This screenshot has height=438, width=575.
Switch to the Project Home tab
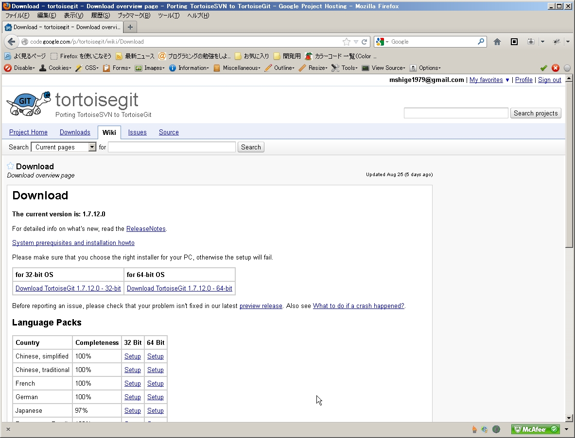(x=28, y=132)
